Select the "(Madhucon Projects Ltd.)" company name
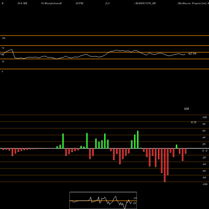Viewport: 209px width, 209px height. click(192, 3)
